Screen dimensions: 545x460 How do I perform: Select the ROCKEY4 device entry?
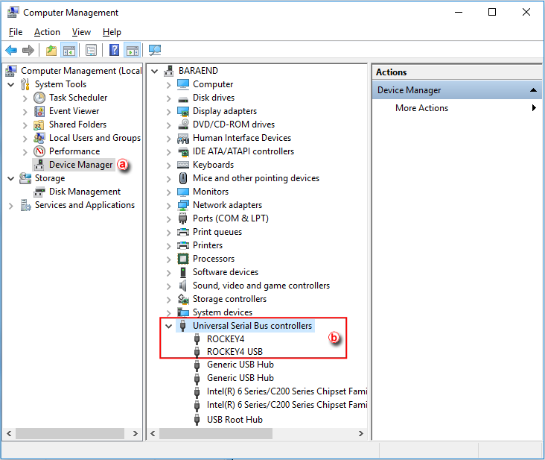click(x=226, y=339)
